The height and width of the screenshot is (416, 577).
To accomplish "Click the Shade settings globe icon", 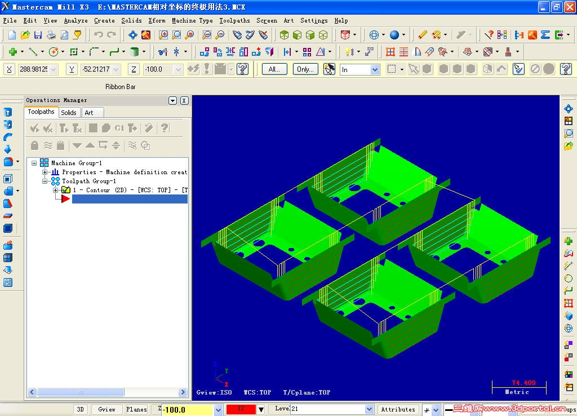I will (374, 35).
